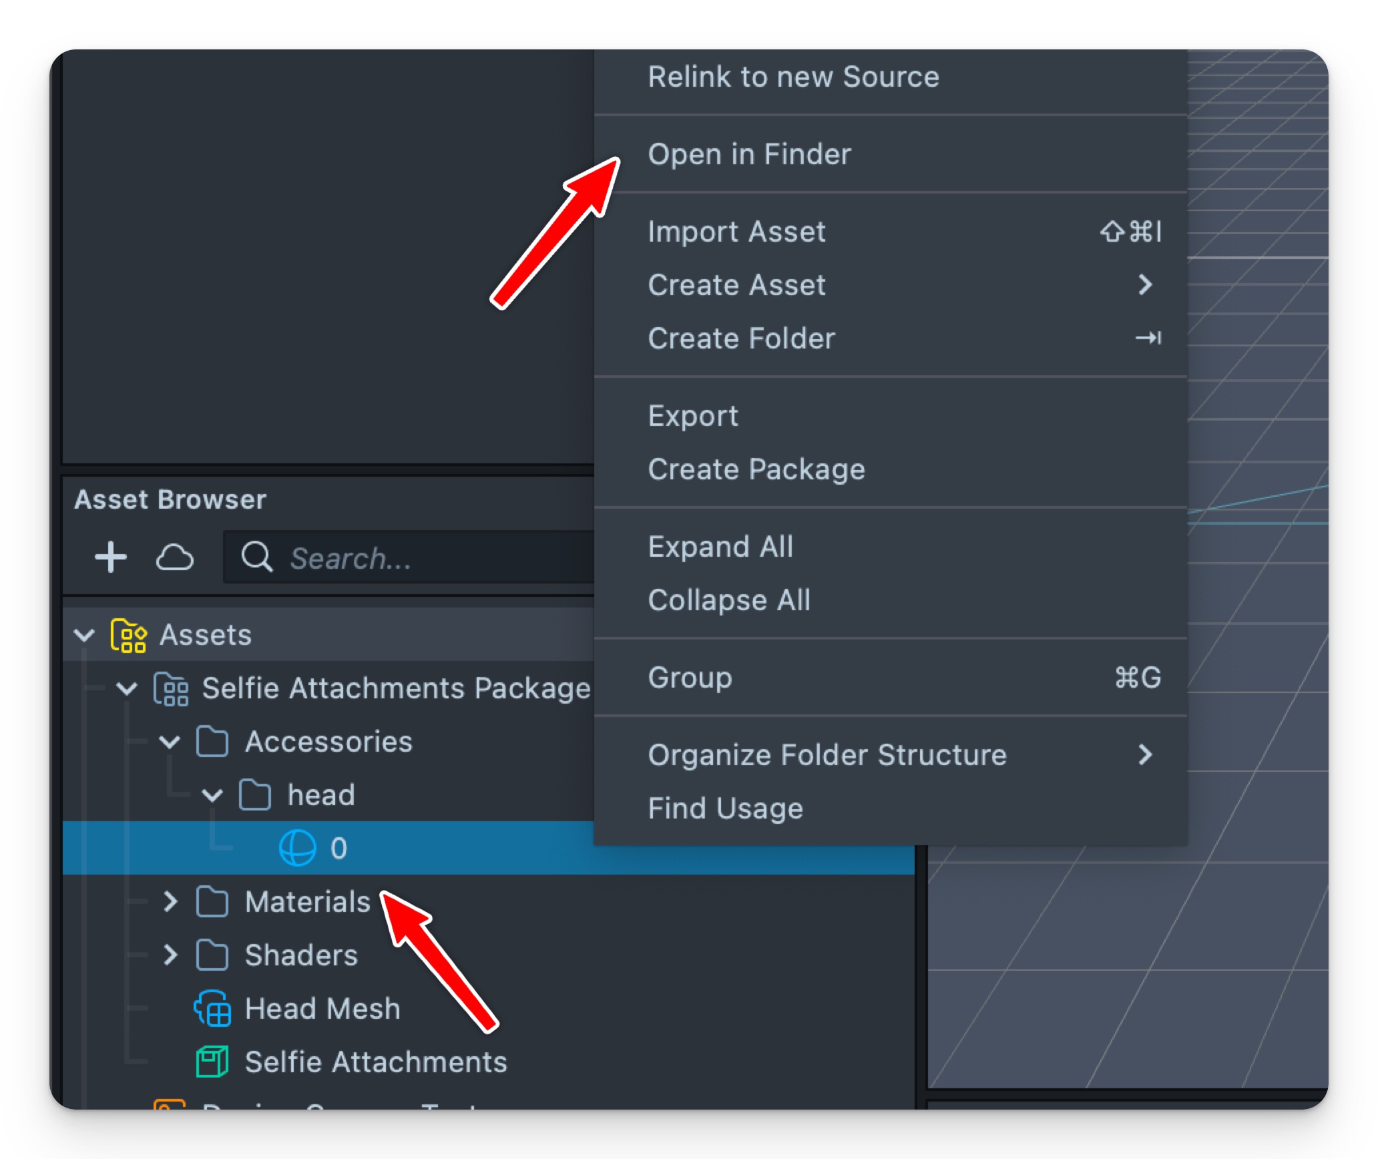The image size is (1378, 1159).
Task: Click the Shaders folder icon
Action: point(212,955)
